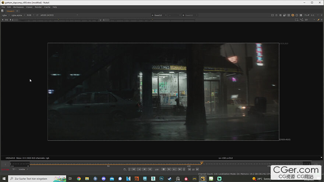Toggle clipping warning icon in viewer toolbar
This screenshot has height=182, width=324.
tap(272, 15)
